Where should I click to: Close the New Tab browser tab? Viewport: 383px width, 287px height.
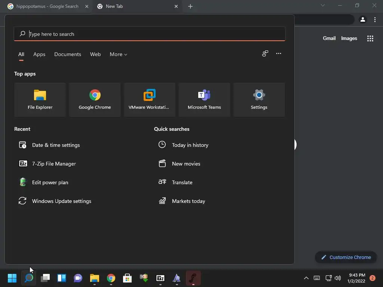(176, 6)
